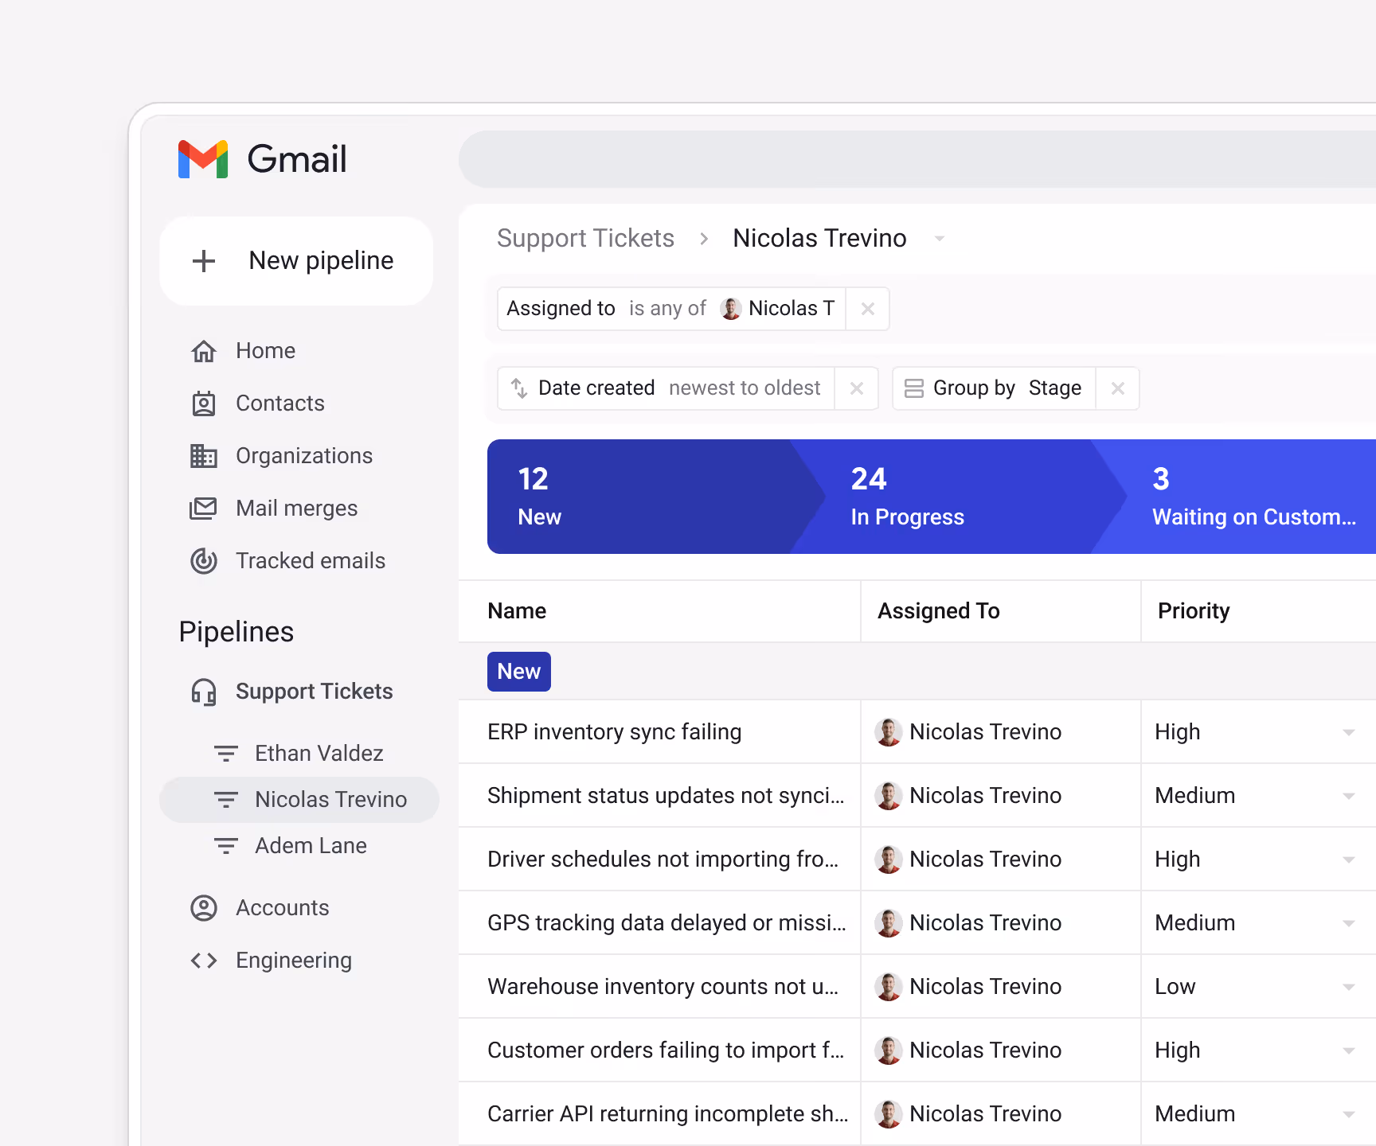Open priority dropdown for Driver schedules row
1376x1146 pixels.
click(1349, 859)
